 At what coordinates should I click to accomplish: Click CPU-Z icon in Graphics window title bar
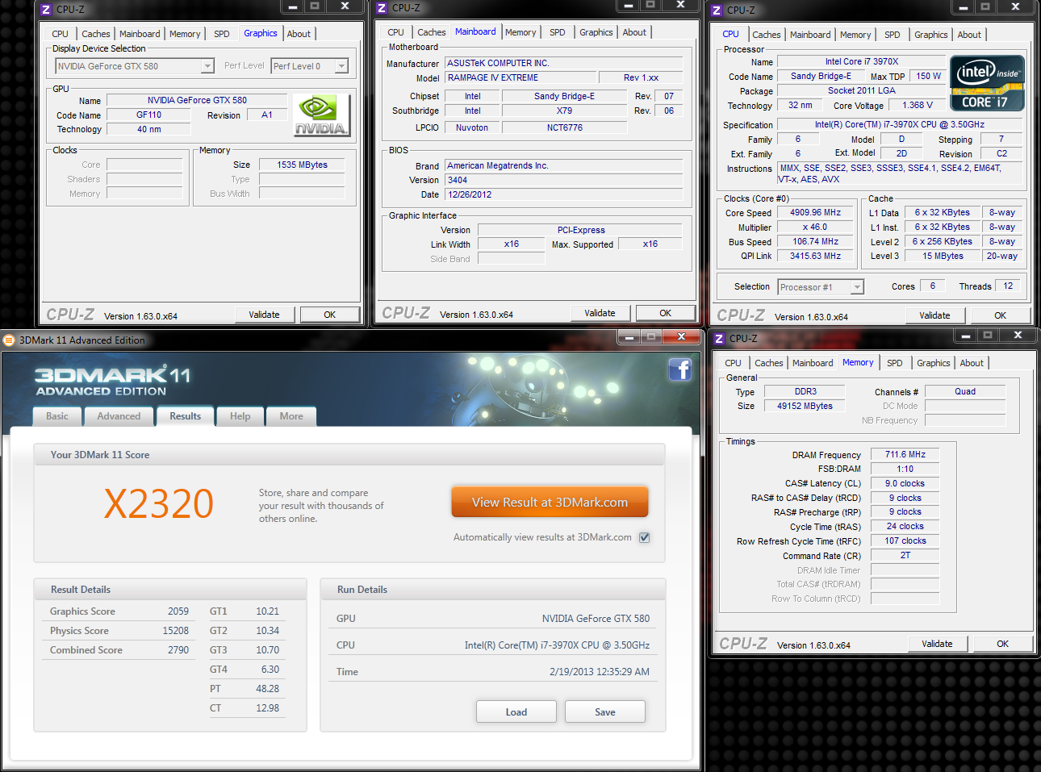pos(46,10)
